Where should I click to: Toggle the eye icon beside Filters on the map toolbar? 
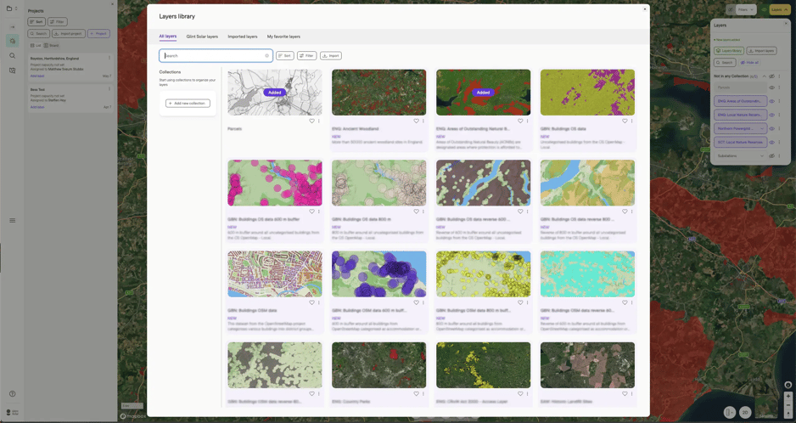[x=730, y=9]
